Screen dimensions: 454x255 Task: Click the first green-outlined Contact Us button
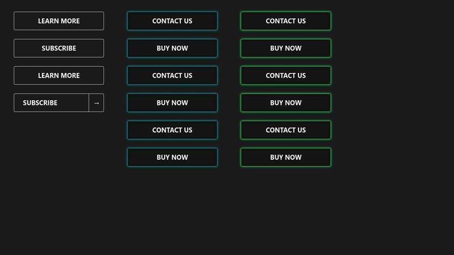pos(285,21)
